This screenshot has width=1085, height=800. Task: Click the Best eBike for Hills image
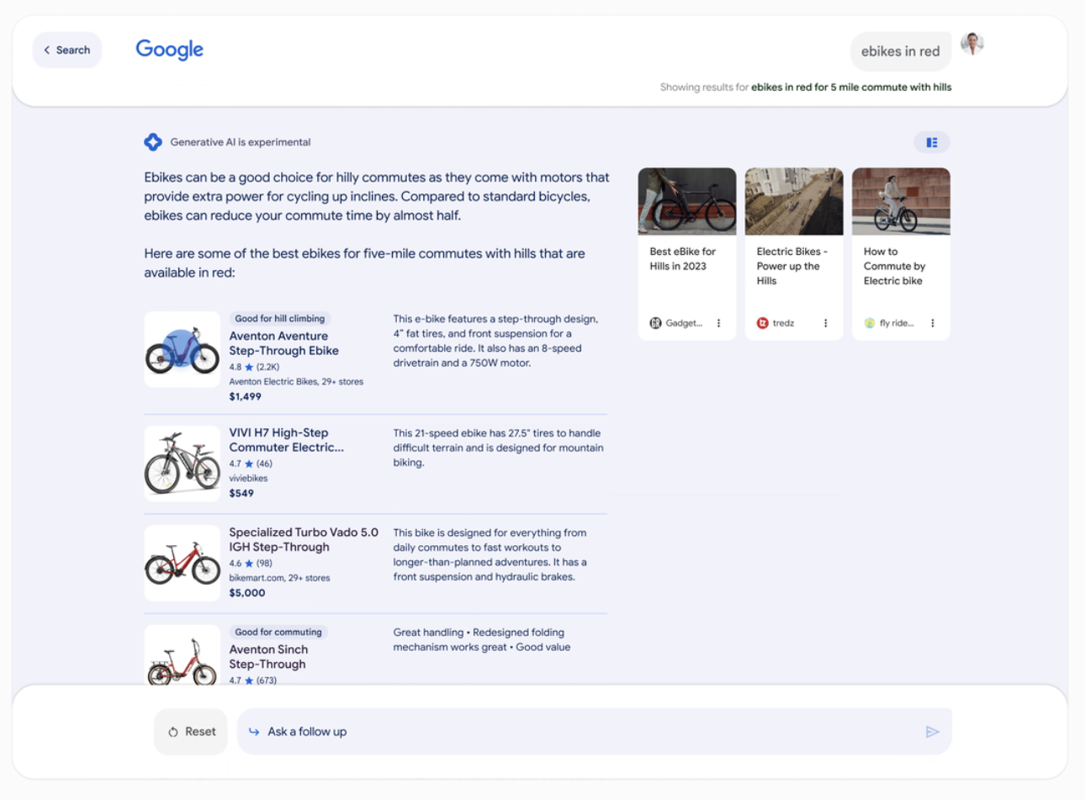(x=687, y=201)
